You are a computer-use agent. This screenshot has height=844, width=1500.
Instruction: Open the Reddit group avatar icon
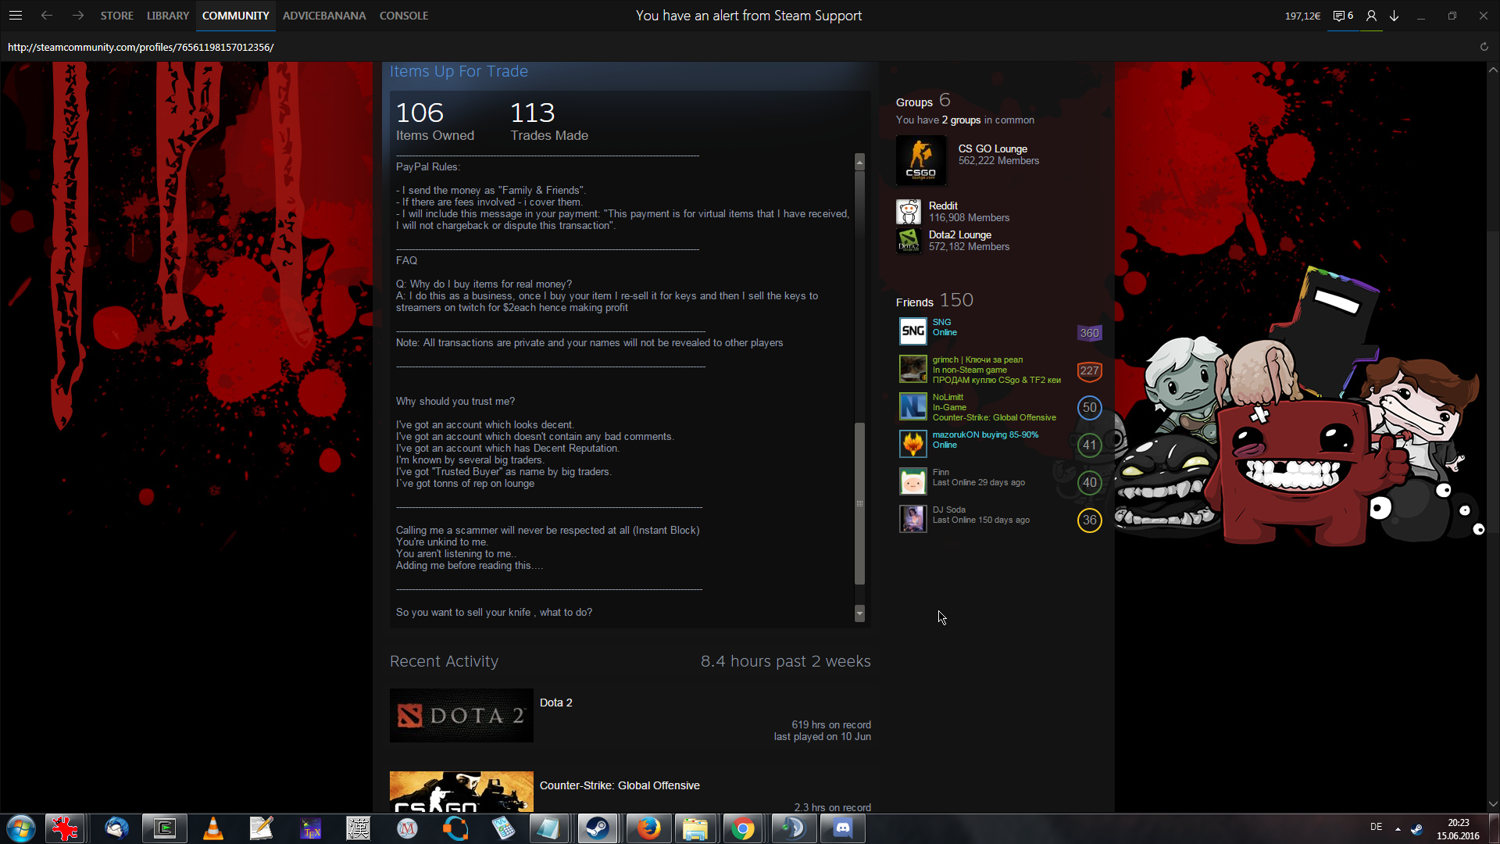[909, 212]
